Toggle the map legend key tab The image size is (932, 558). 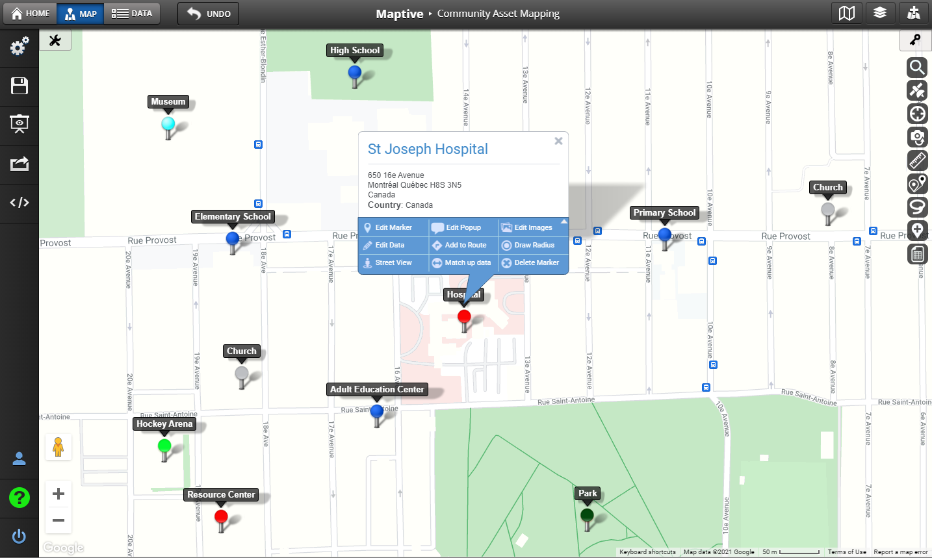click(915, 40)
